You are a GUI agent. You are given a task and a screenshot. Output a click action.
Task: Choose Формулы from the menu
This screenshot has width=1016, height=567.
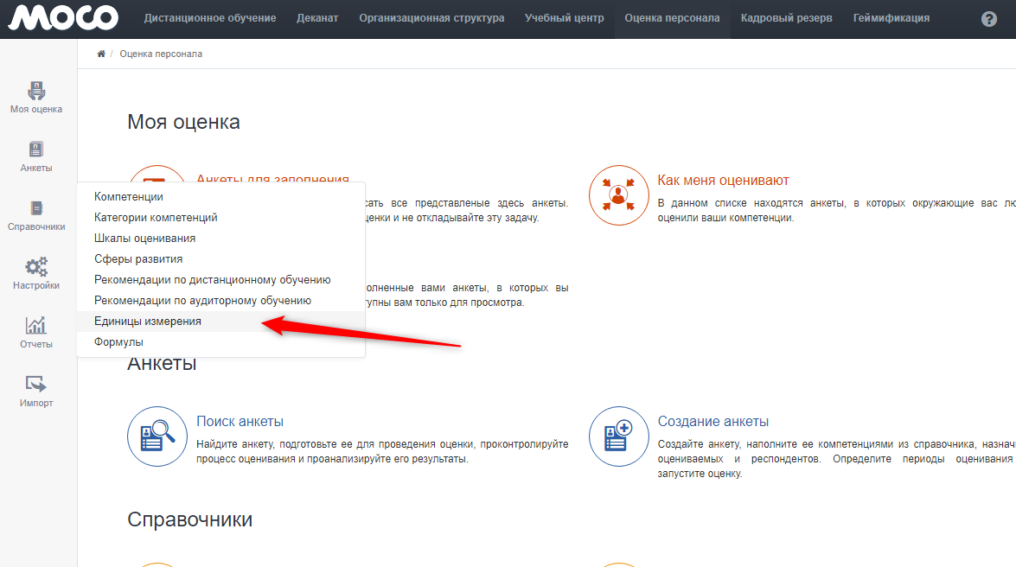pos(221,342)
